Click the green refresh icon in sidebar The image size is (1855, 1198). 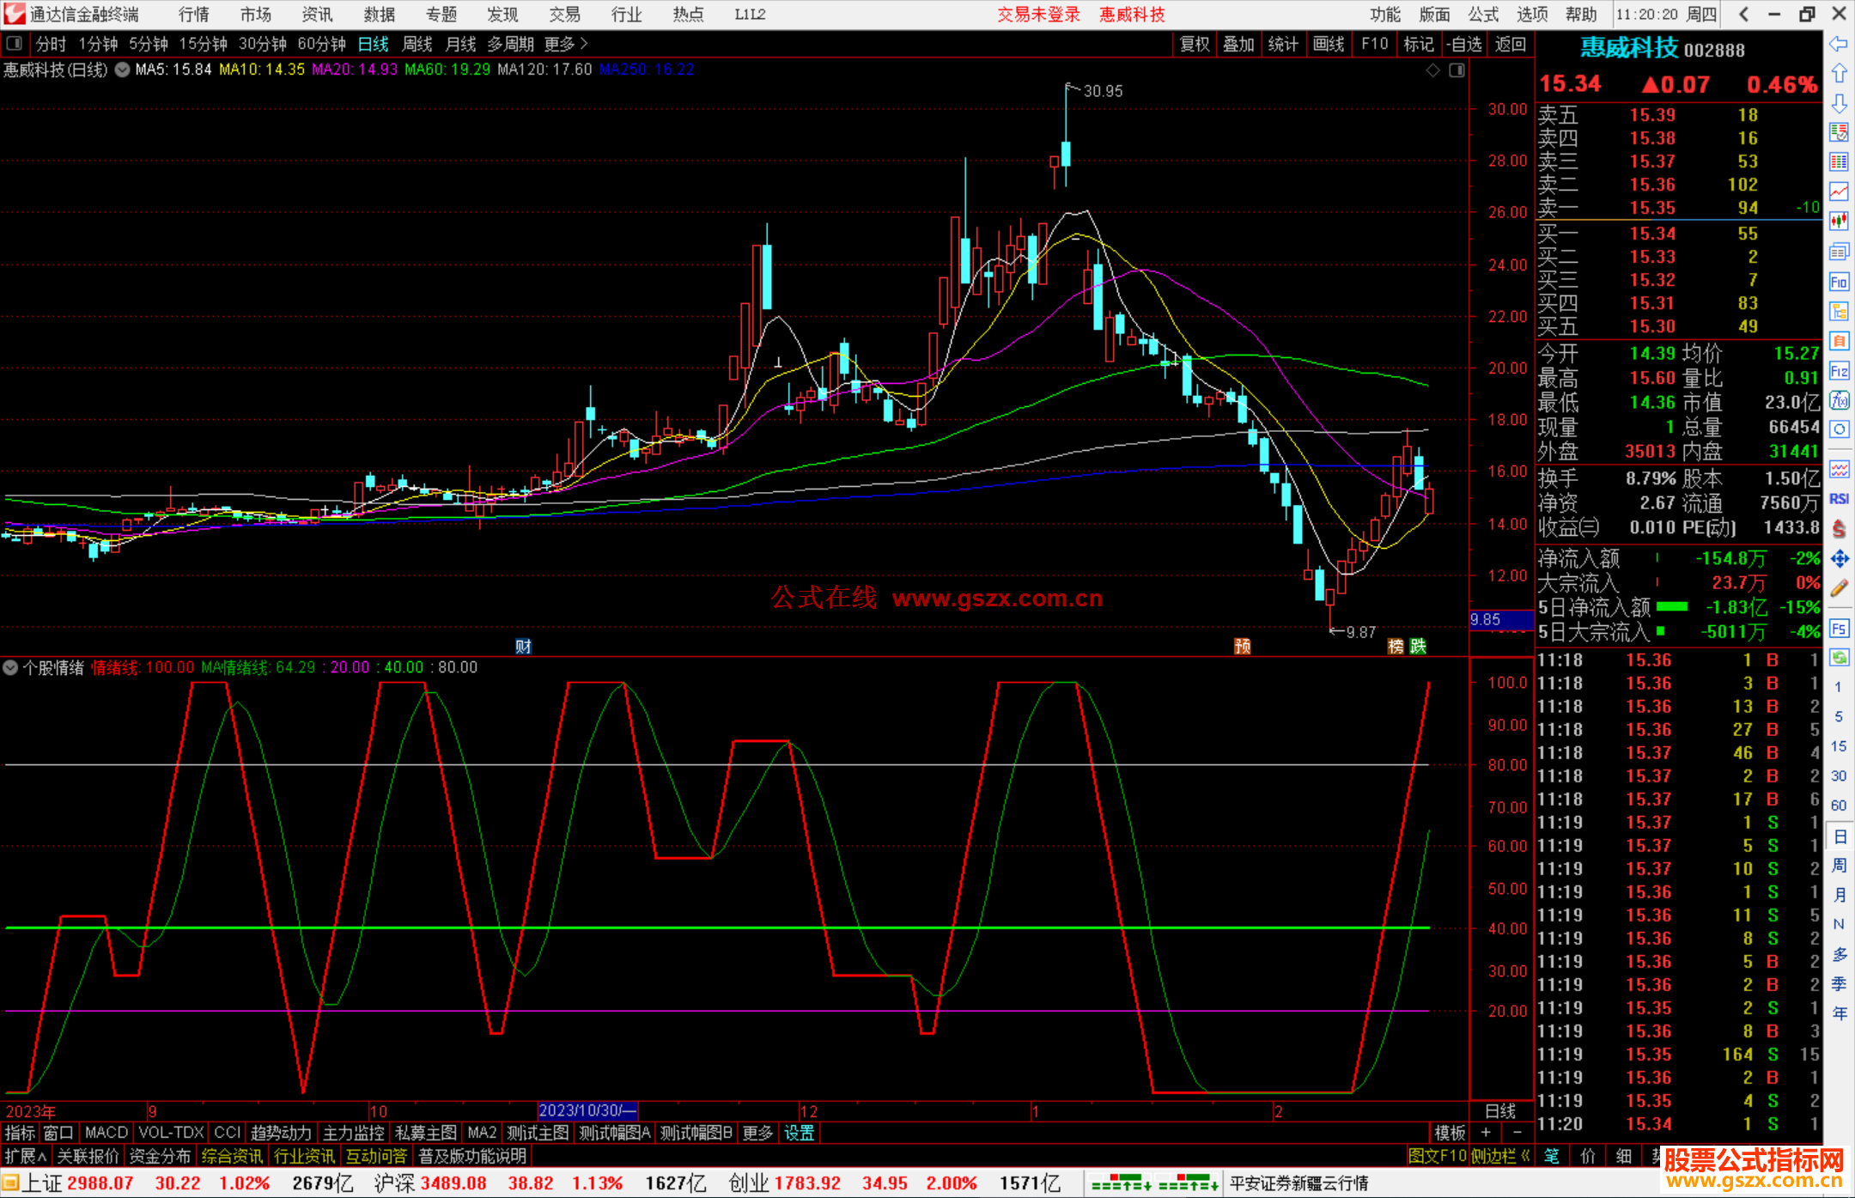pos(1839,658)
